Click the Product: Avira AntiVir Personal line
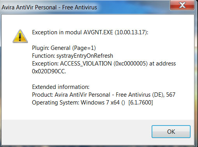This screenshot has height=147, width=198. point(104,95)
